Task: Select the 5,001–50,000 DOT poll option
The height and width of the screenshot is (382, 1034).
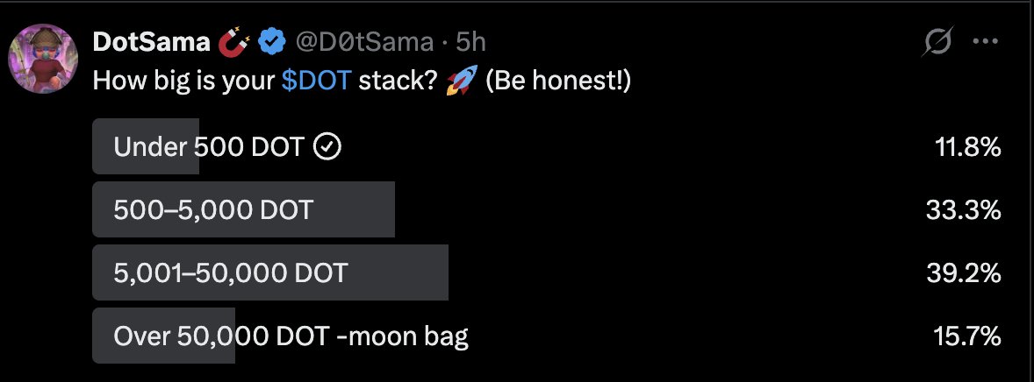Action: point(547,272)
